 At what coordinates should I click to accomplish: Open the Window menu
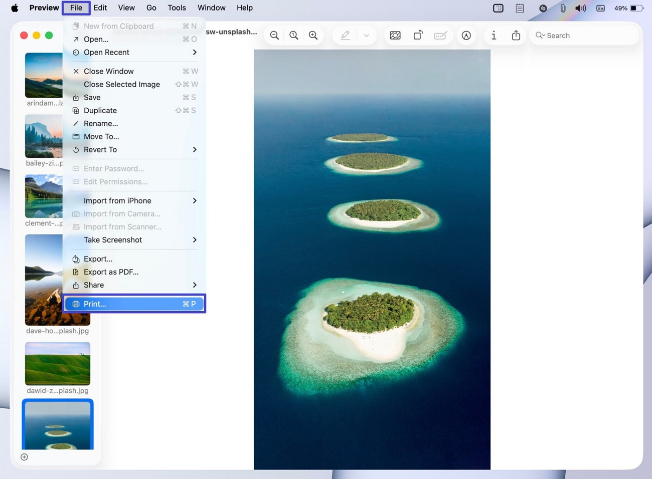211,8
